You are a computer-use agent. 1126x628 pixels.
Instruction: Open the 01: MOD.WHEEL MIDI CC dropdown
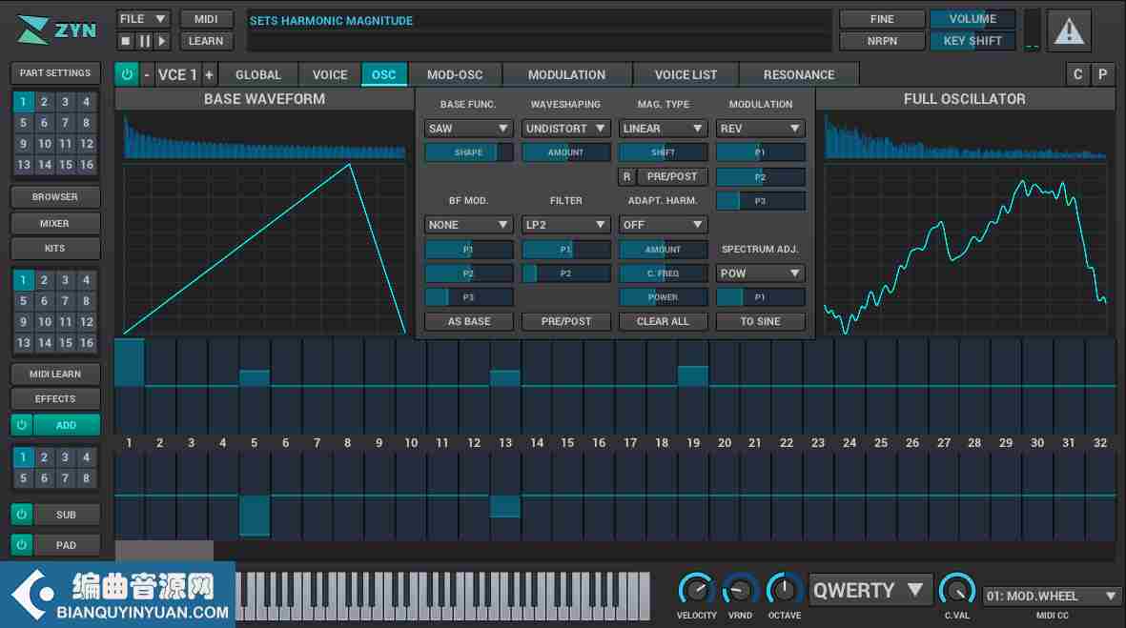point(1052,596)
